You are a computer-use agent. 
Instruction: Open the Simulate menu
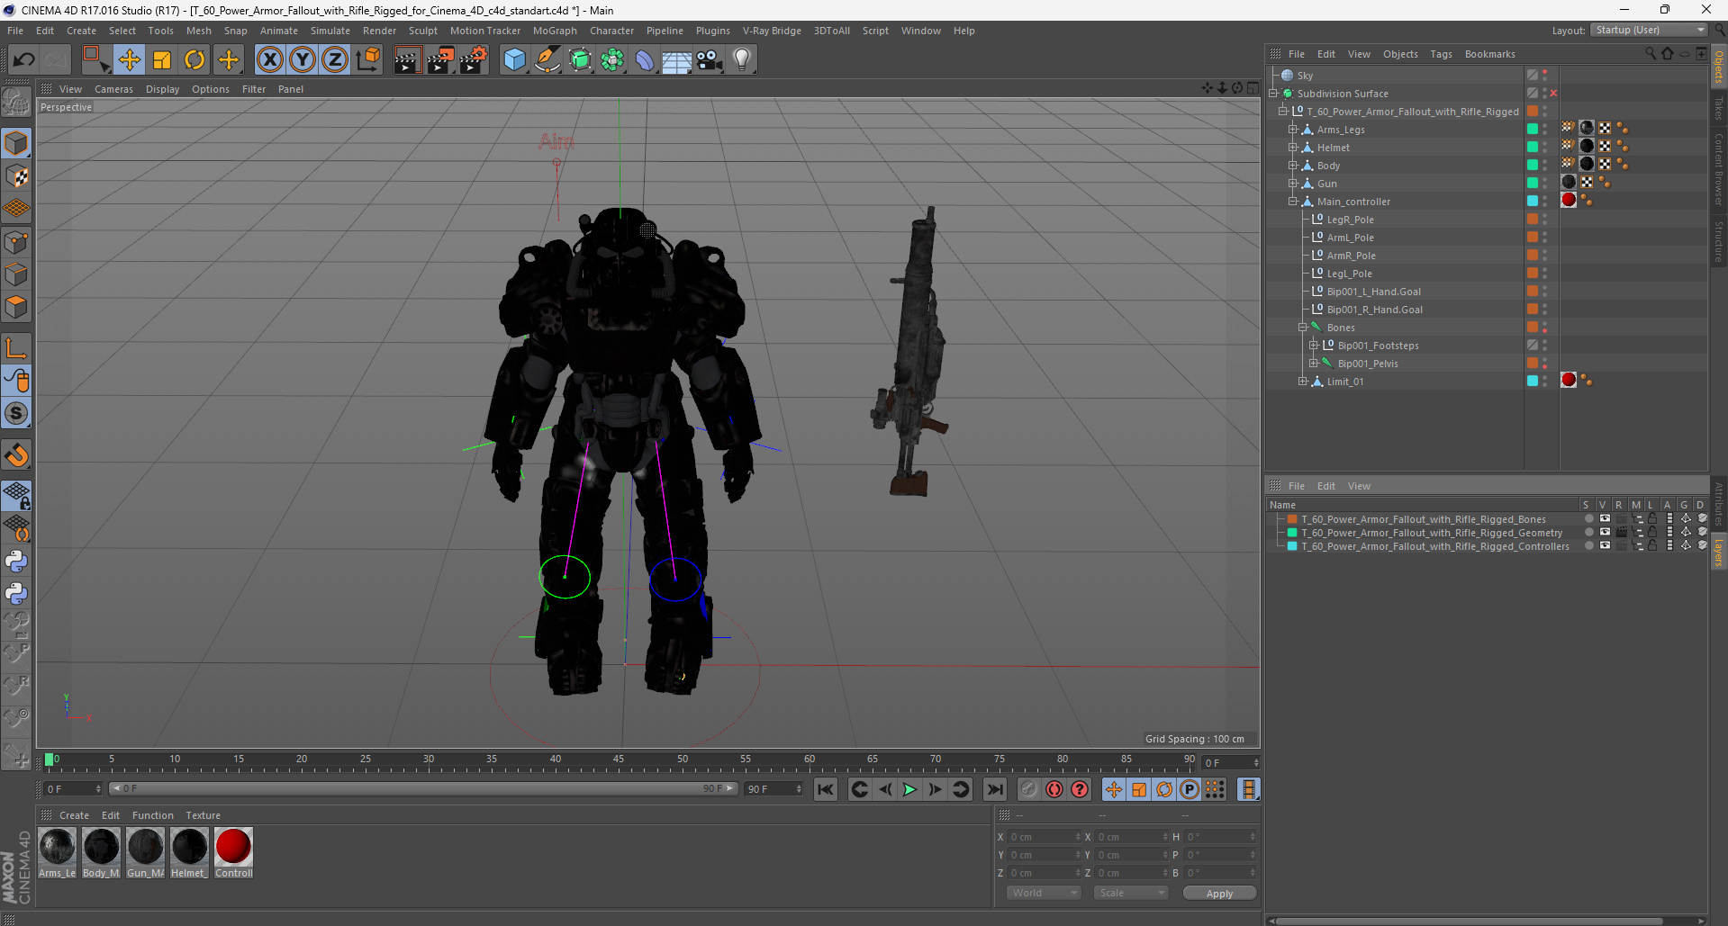click(x=330, y=31)
